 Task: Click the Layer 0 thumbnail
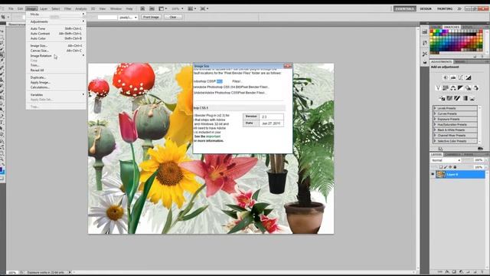[440, 174]
